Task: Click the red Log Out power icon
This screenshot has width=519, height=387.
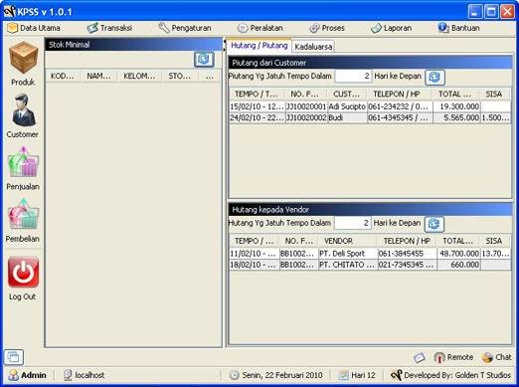Action: pyautogui.click(x=23, y=272)
